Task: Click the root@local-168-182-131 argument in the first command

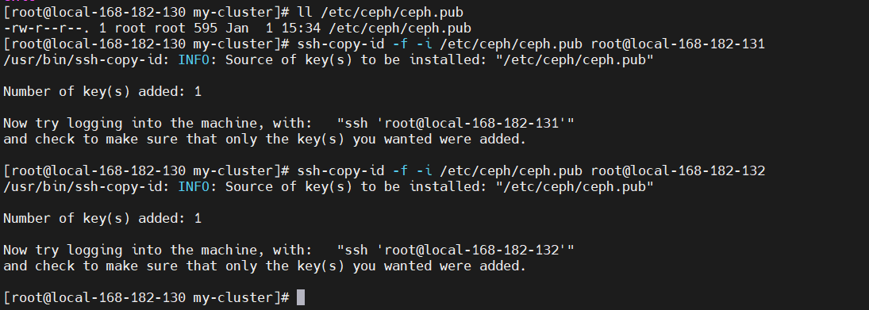Action: pyautogui.click(x=678, y=44)
